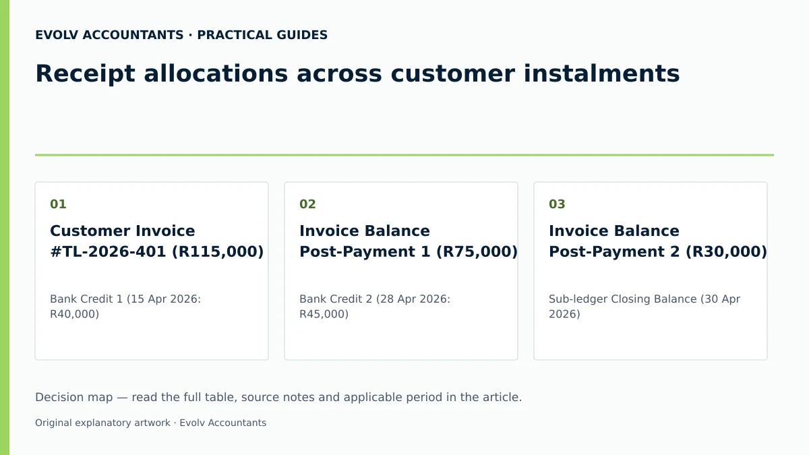This screenshot has height=455, width=809.
Task: Select 'Invoice Balance Post-Payment 2 (R30,000)' heading
Action: click(x=658, y=241)
